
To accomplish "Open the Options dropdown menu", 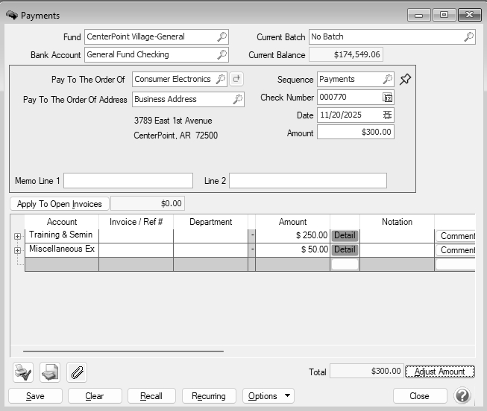I will (270, 396).
